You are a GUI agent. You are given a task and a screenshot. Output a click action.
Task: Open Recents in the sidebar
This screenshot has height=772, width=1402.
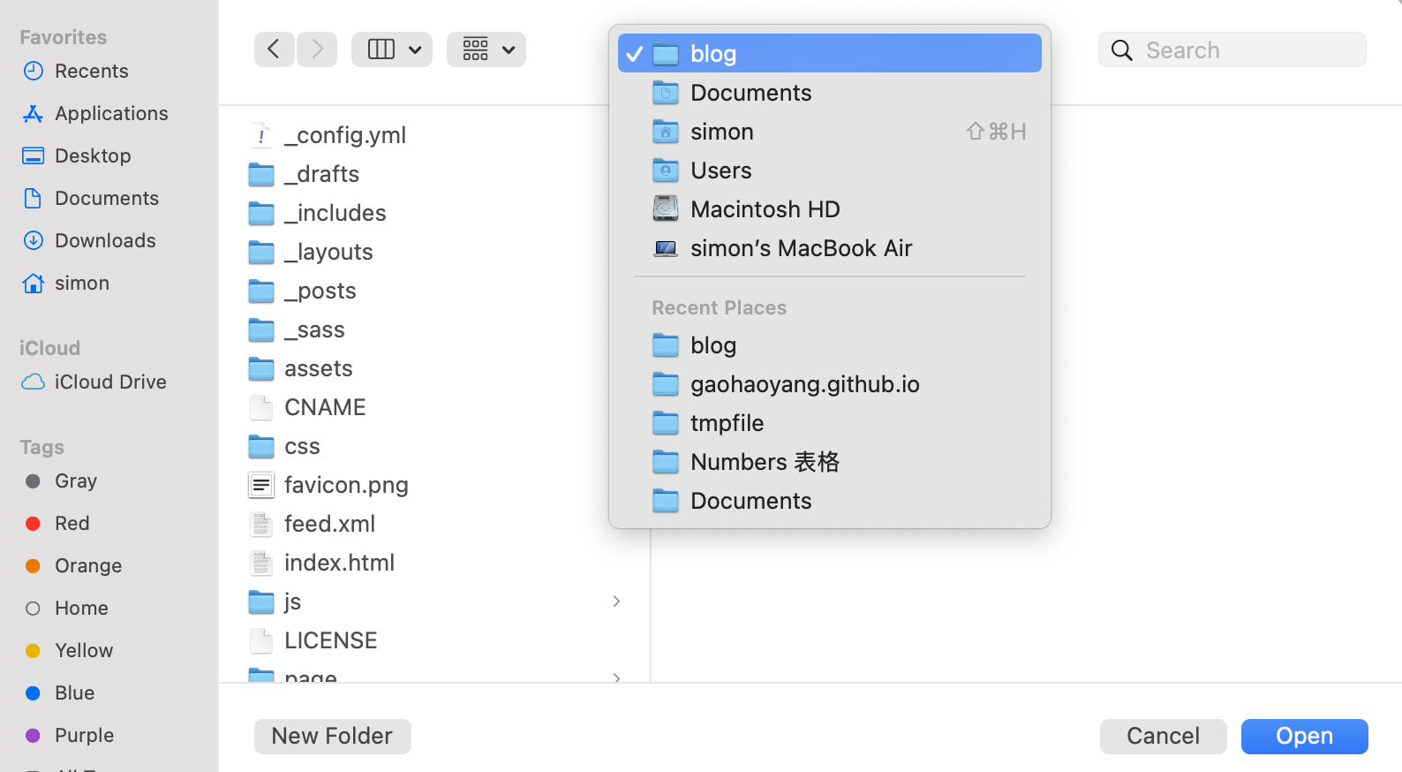click(91, 71)
